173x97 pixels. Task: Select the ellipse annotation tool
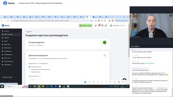tap(110, 82)
